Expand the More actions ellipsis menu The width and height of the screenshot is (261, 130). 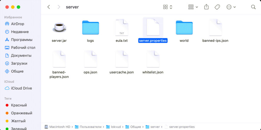[x=231, y=7]
